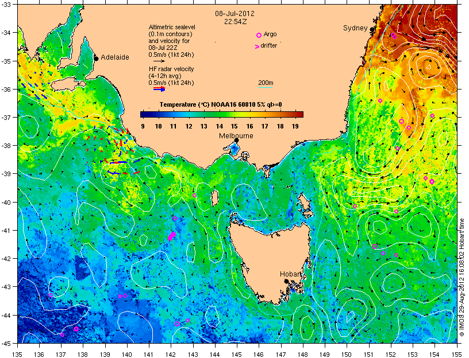Click the date text 08-Jul-2012
The image size is (469, 358).
coord(235,13)
